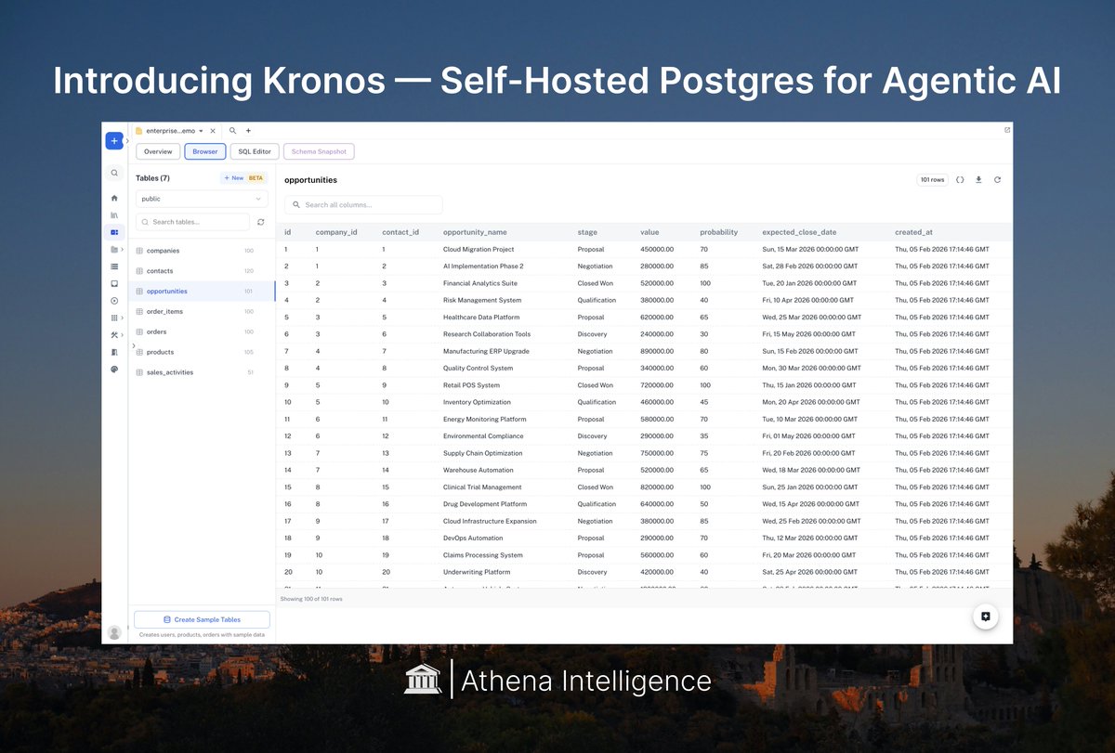
Task: Click the 101 rows badge
Action: (x=932, y=180)
